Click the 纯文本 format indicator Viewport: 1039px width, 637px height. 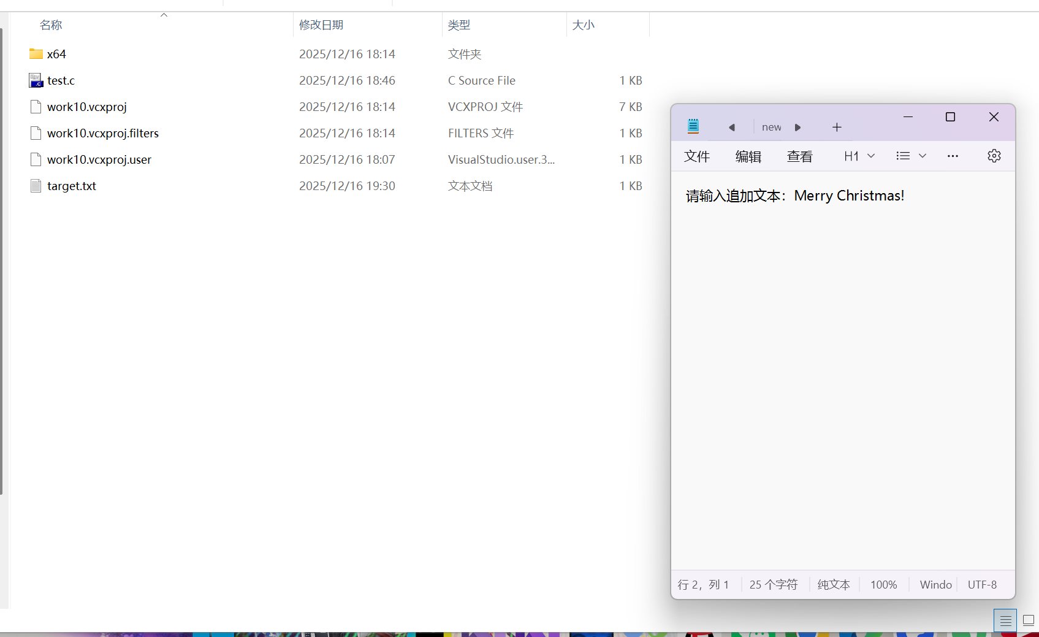[x=834, y=585]
